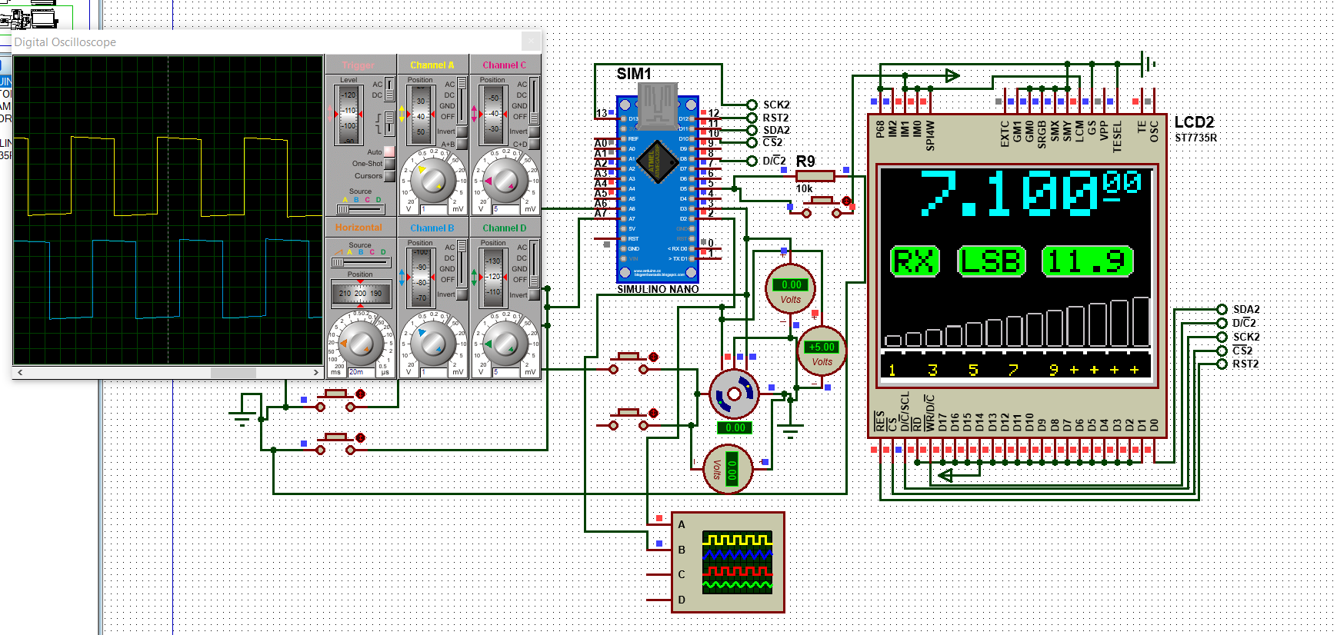
Task: Close the Digital Oscilloscope window
Action: pyautogui.click(x=530, y=42)
